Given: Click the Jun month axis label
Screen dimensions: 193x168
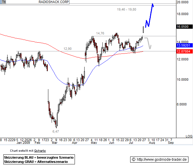Looking at the screenshot, I should click(x=111, y=143).
